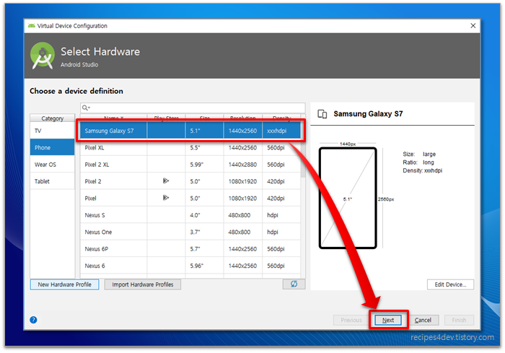
Task: Click the Android Studio logo in the header
Action: pos(42,56)
